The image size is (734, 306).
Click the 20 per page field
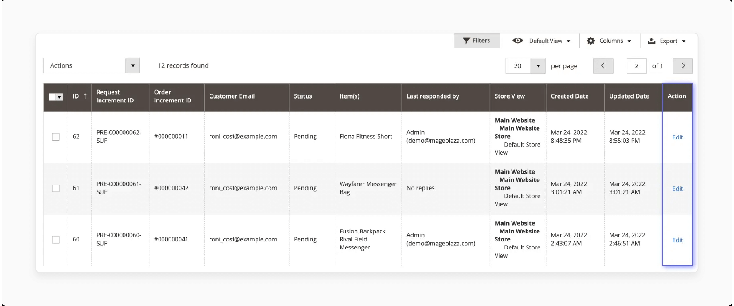518,66
